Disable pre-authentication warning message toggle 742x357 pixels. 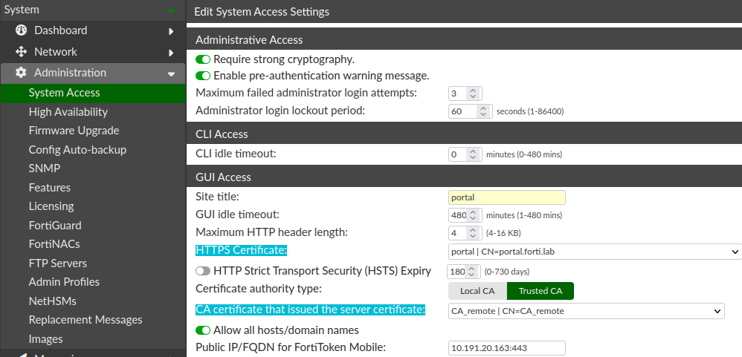point(203,76)
